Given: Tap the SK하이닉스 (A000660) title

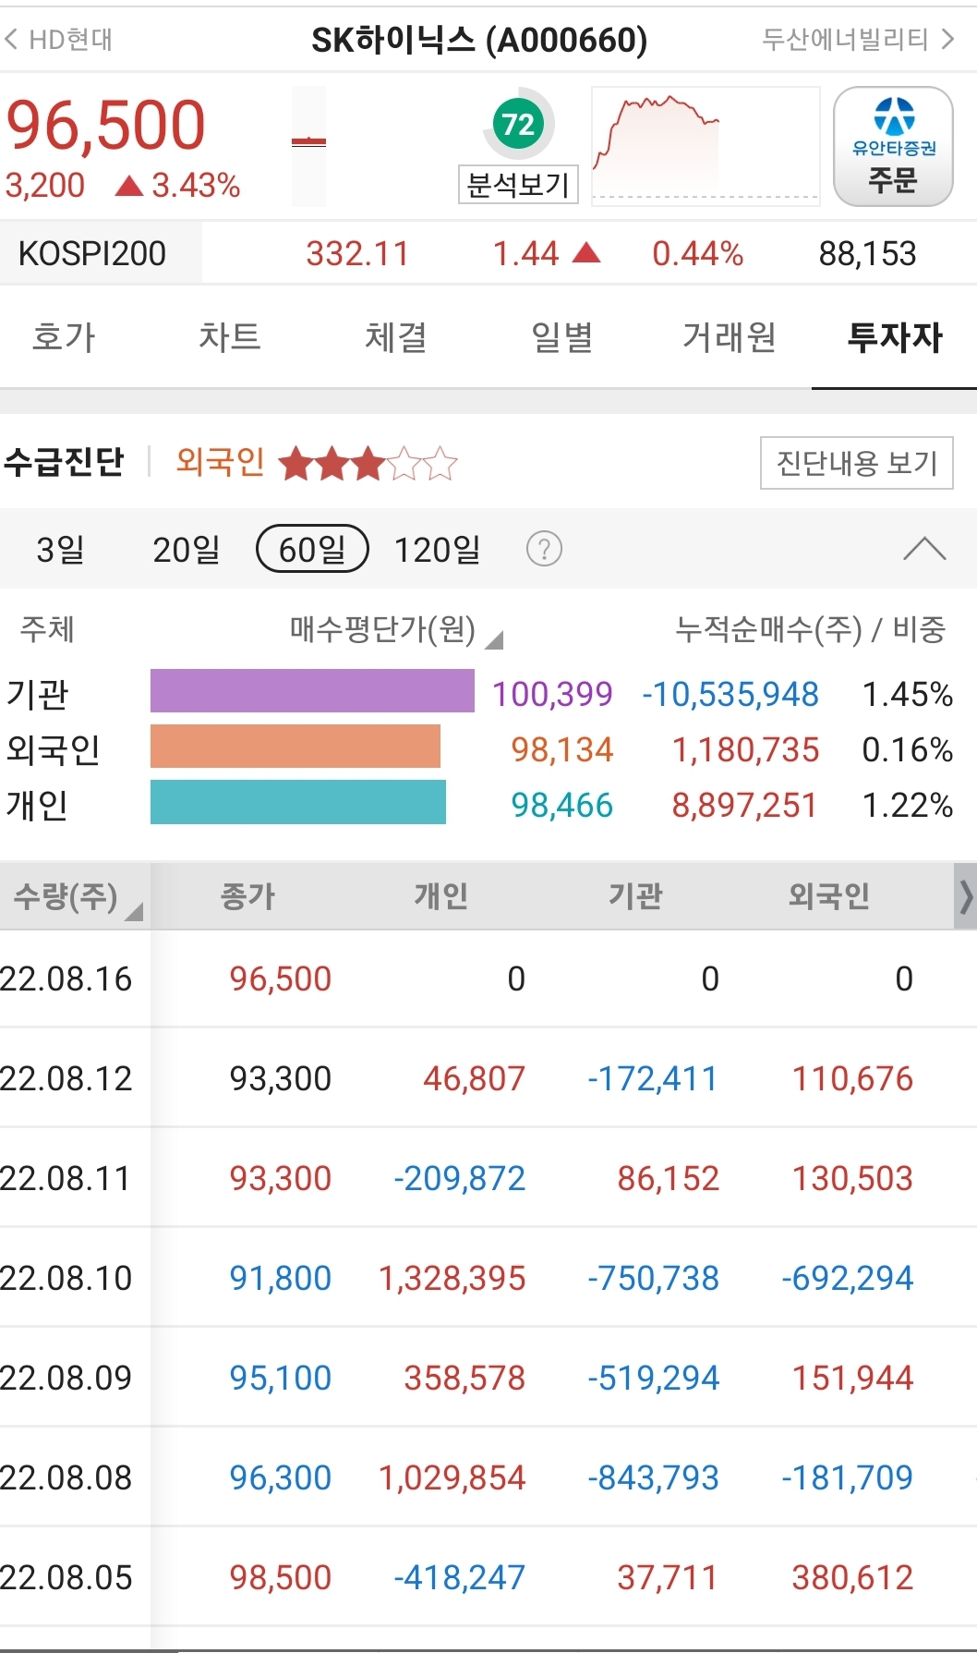Looking at the screenshot, I should (479, 40).
